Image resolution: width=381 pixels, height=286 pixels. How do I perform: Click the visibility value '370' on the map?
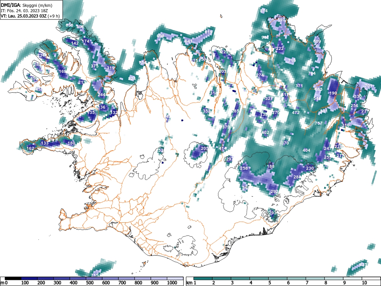pos(285,143)
